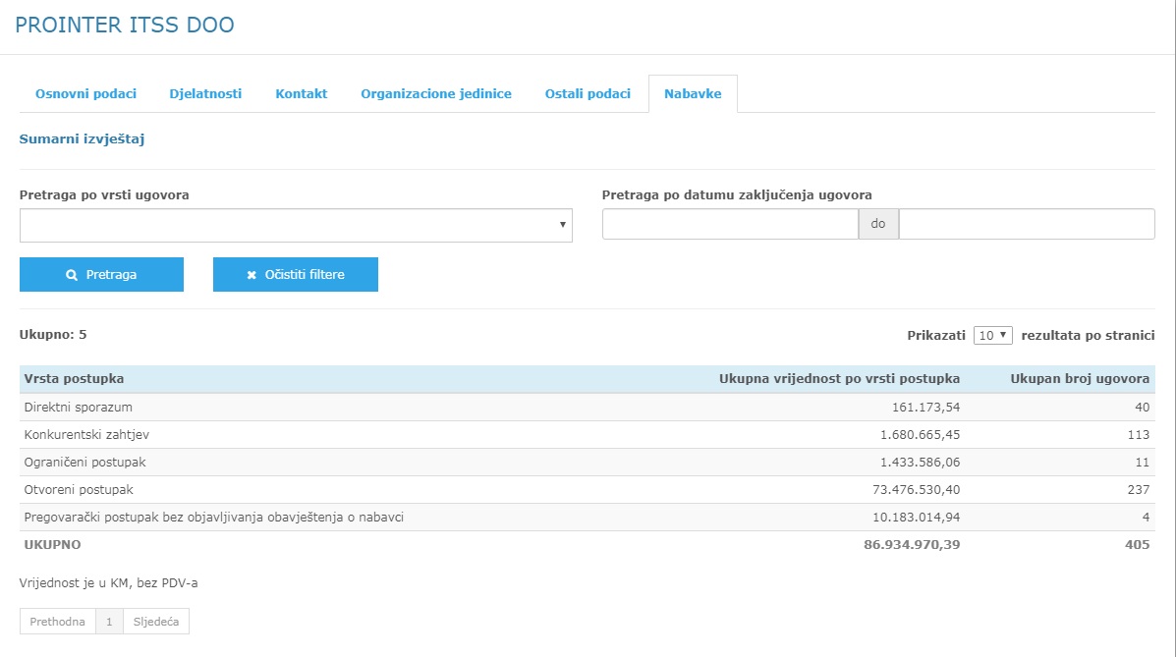Sort by Vrsta postupka column header
The image size is (1176, 657).
click(74, 379)
